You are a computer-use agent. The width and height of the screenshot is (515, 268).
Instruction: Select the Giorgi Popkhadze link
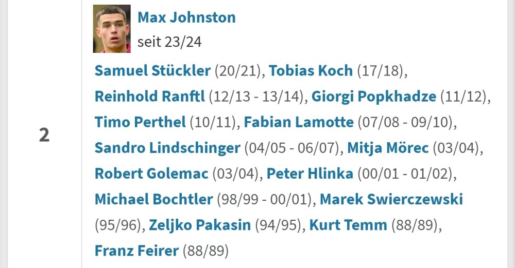click(373, 96)
